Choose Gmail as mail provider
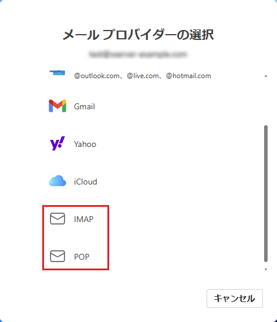277x322 pixels. tap(85, 106)
